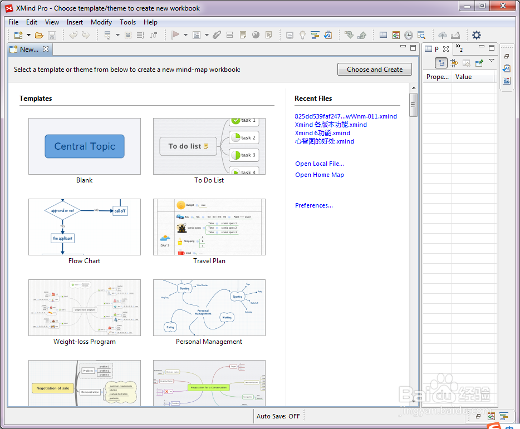Click the Save floppy disk icon

[x=52, y=35]
